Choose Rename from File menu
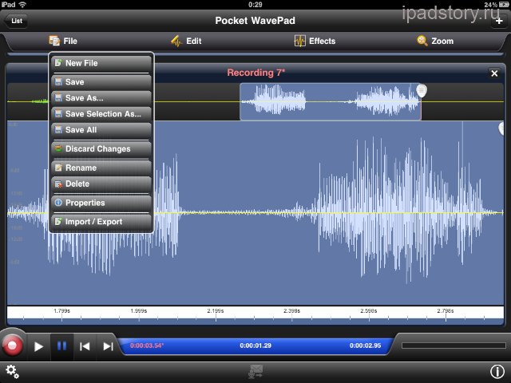This screenshot has width=511, height=383. point(101,168)
